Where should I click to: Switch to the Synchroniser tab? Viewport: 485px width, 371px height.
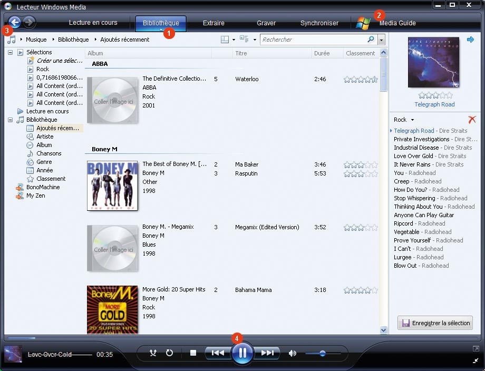coord(318,23)
